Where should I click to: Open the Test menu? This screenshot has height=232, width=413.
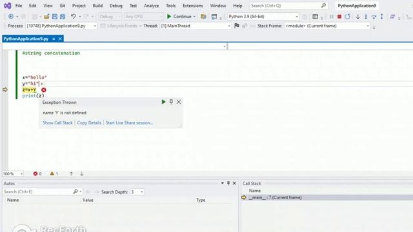tap(134, 6)
